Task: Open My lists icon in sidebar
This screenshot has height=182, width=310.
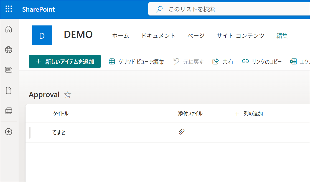Action: tap(9, 111)
